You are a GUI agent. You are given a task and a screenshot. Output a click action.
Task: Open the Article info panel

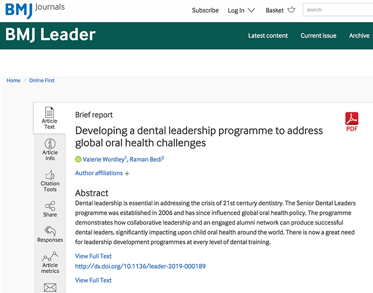point(50,149)
